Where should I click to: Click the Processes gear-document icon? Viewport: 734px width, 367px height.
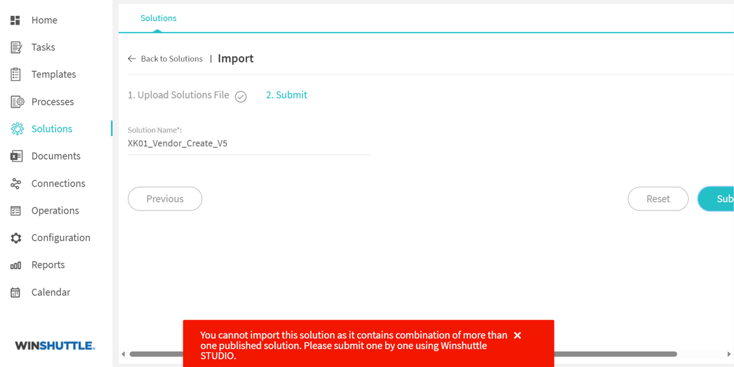tap(17, 102)
